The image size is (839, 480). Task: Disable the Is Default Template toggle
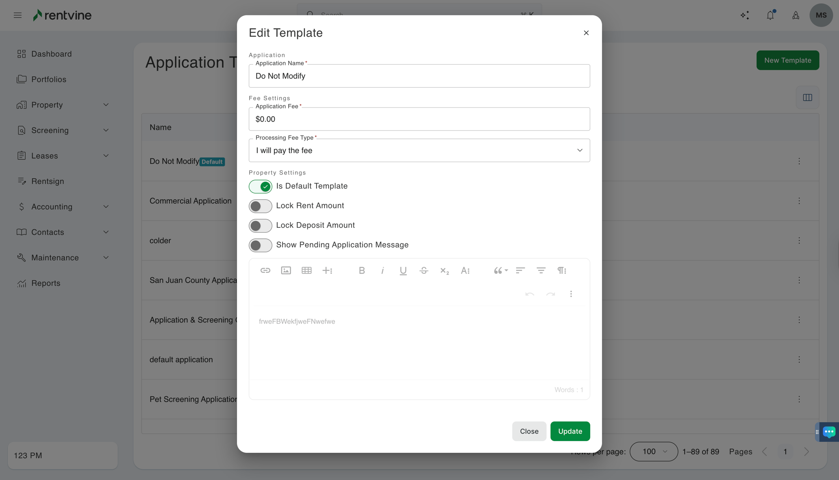click(x=260, y=186)
